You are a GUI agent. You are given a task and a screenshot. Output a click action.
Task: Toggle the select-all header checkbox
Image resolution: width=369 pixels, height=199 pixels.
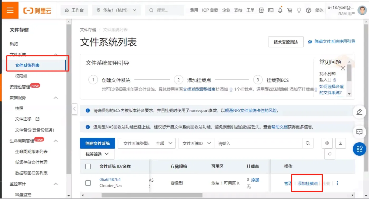pyautogui.click(x=88, y=166)
